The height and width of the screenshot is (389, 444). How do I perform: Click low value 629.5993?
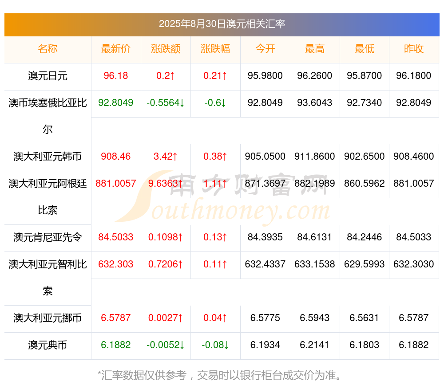(x=365, y=264)
